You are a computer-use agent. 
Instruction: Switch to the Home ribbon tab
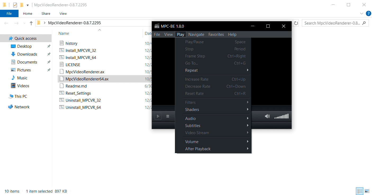(28, 13)
